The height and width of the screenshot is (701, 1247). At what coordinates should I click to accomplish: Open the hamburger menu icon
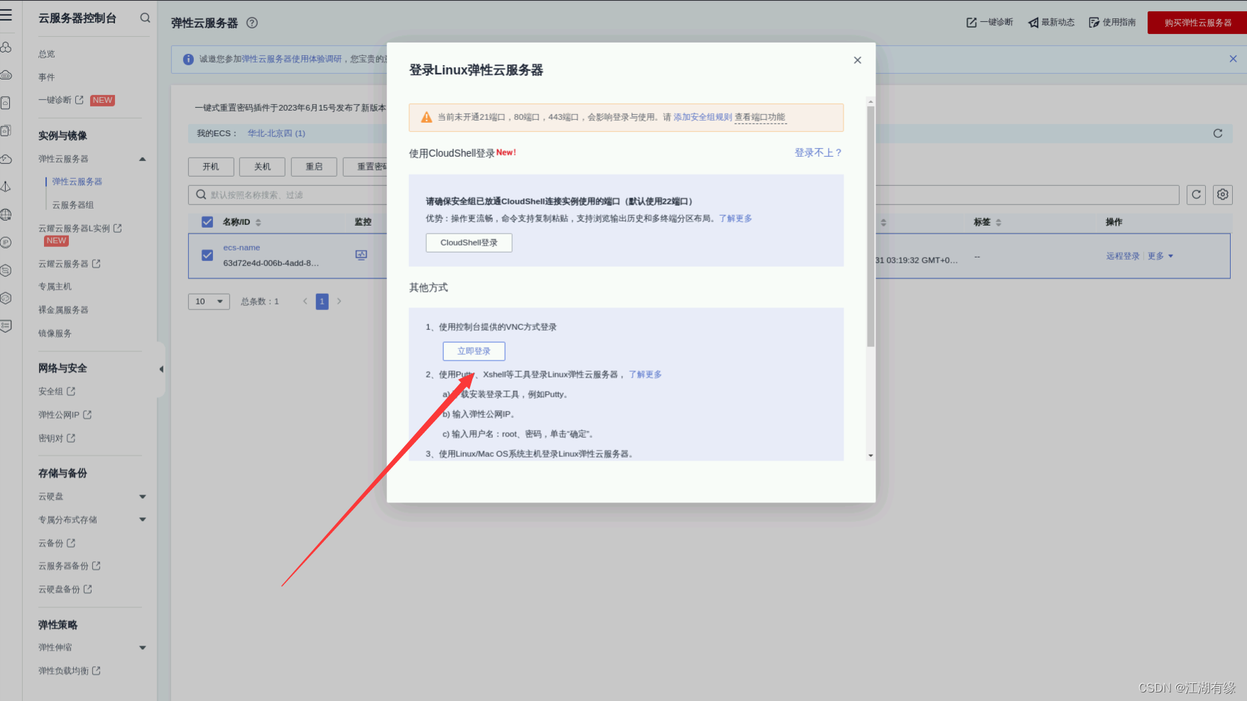coord(6,16)
